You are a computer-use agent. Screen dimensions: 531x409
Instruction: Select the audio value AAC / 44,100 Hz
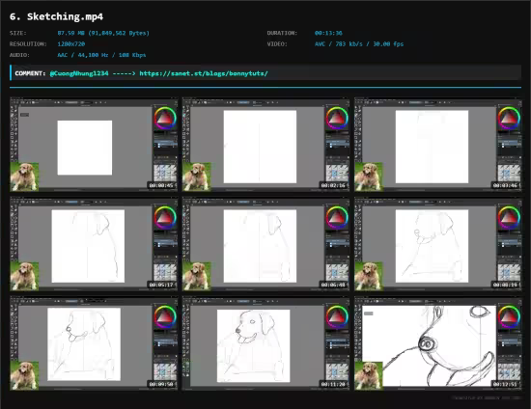(x=101, y=55)
